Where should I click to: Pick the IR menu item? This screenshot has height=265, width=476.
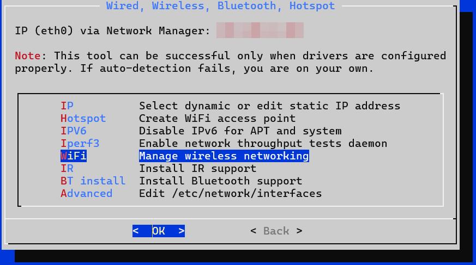(x=67, y=168)
